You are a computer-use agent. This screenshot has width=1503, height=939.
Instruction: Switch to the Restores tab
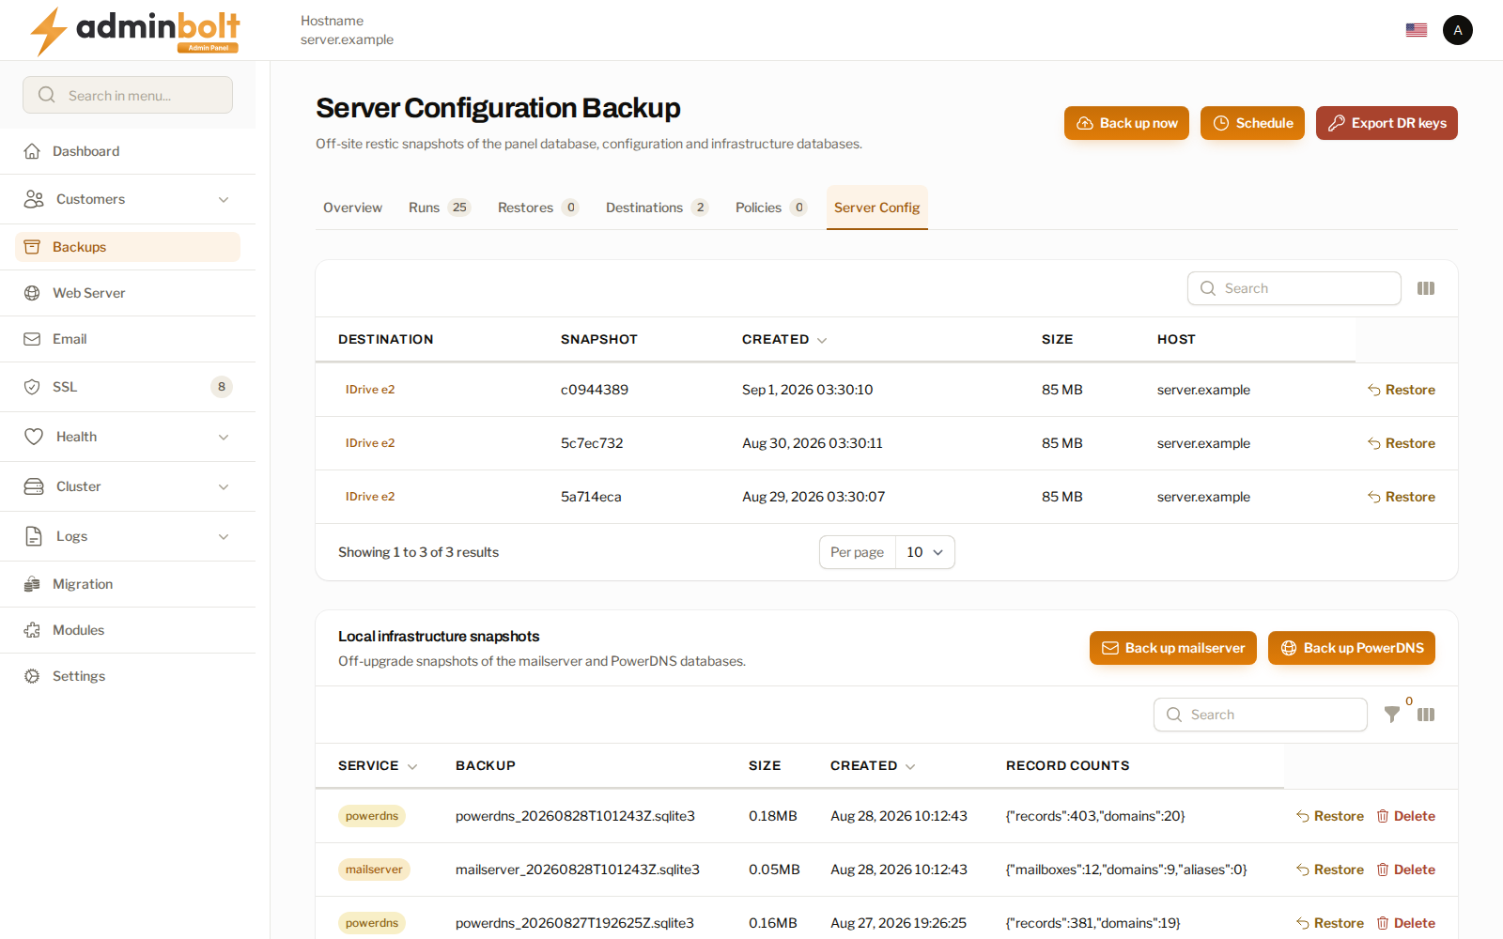click(x=538, y=208)
